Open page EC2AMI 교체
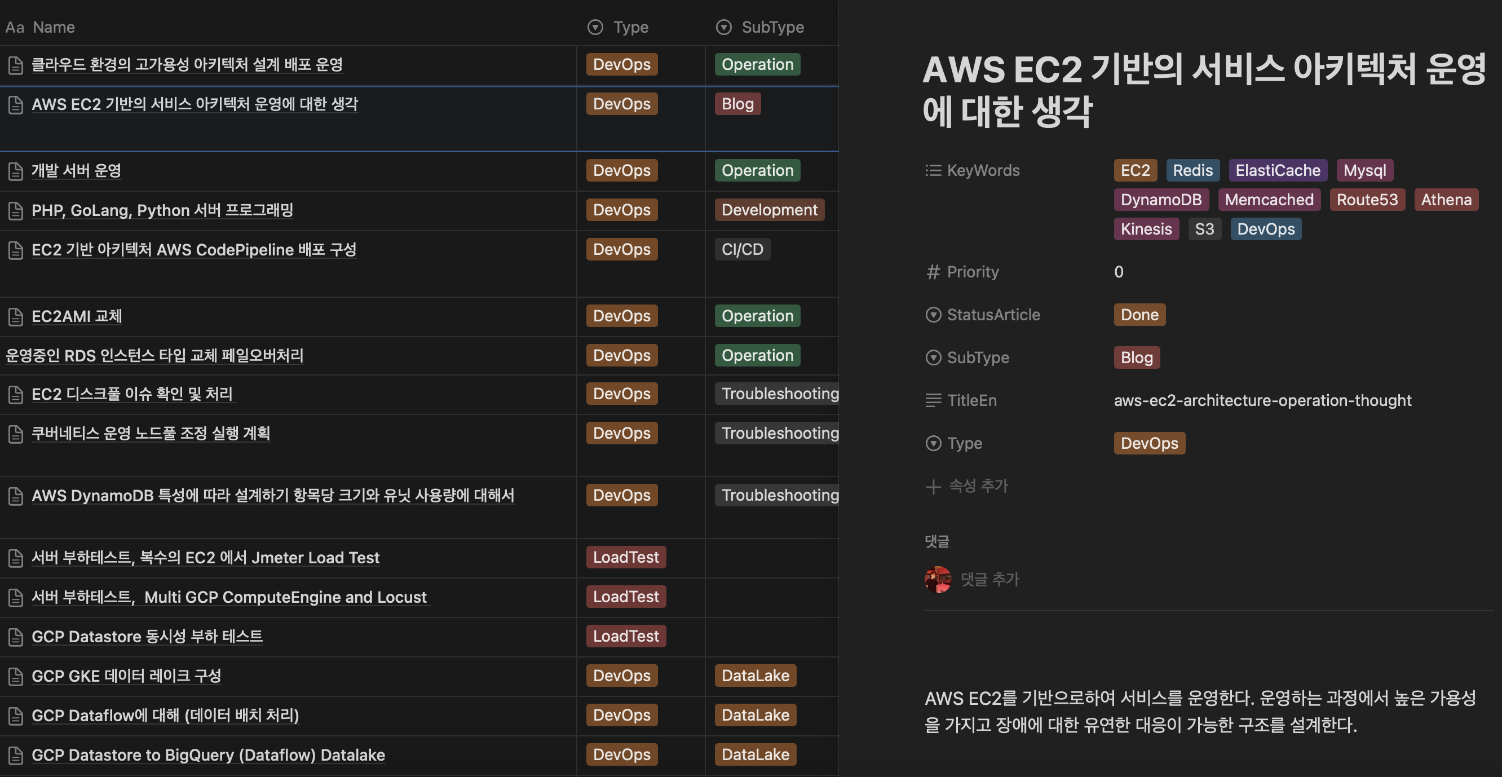 click(x=76, y=317)
